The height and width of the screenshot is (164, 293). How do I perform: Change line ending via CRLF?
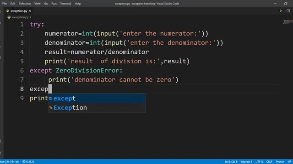point(269,162)
